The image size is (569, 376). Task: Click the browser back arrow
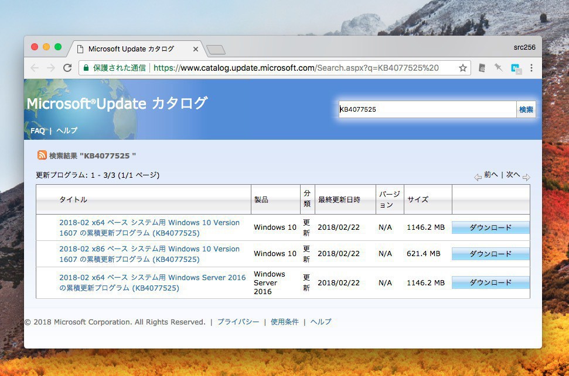tap(35, 68)
